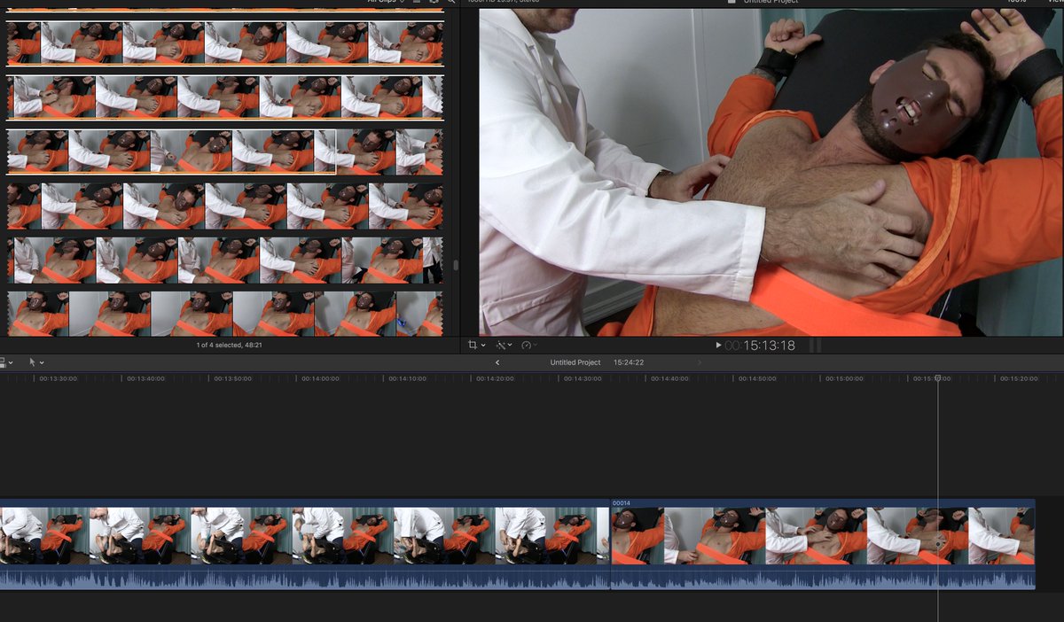The image size is (1064, 622).
Task: Play the viewer from 15:13:18
Action: click(718, 345)
